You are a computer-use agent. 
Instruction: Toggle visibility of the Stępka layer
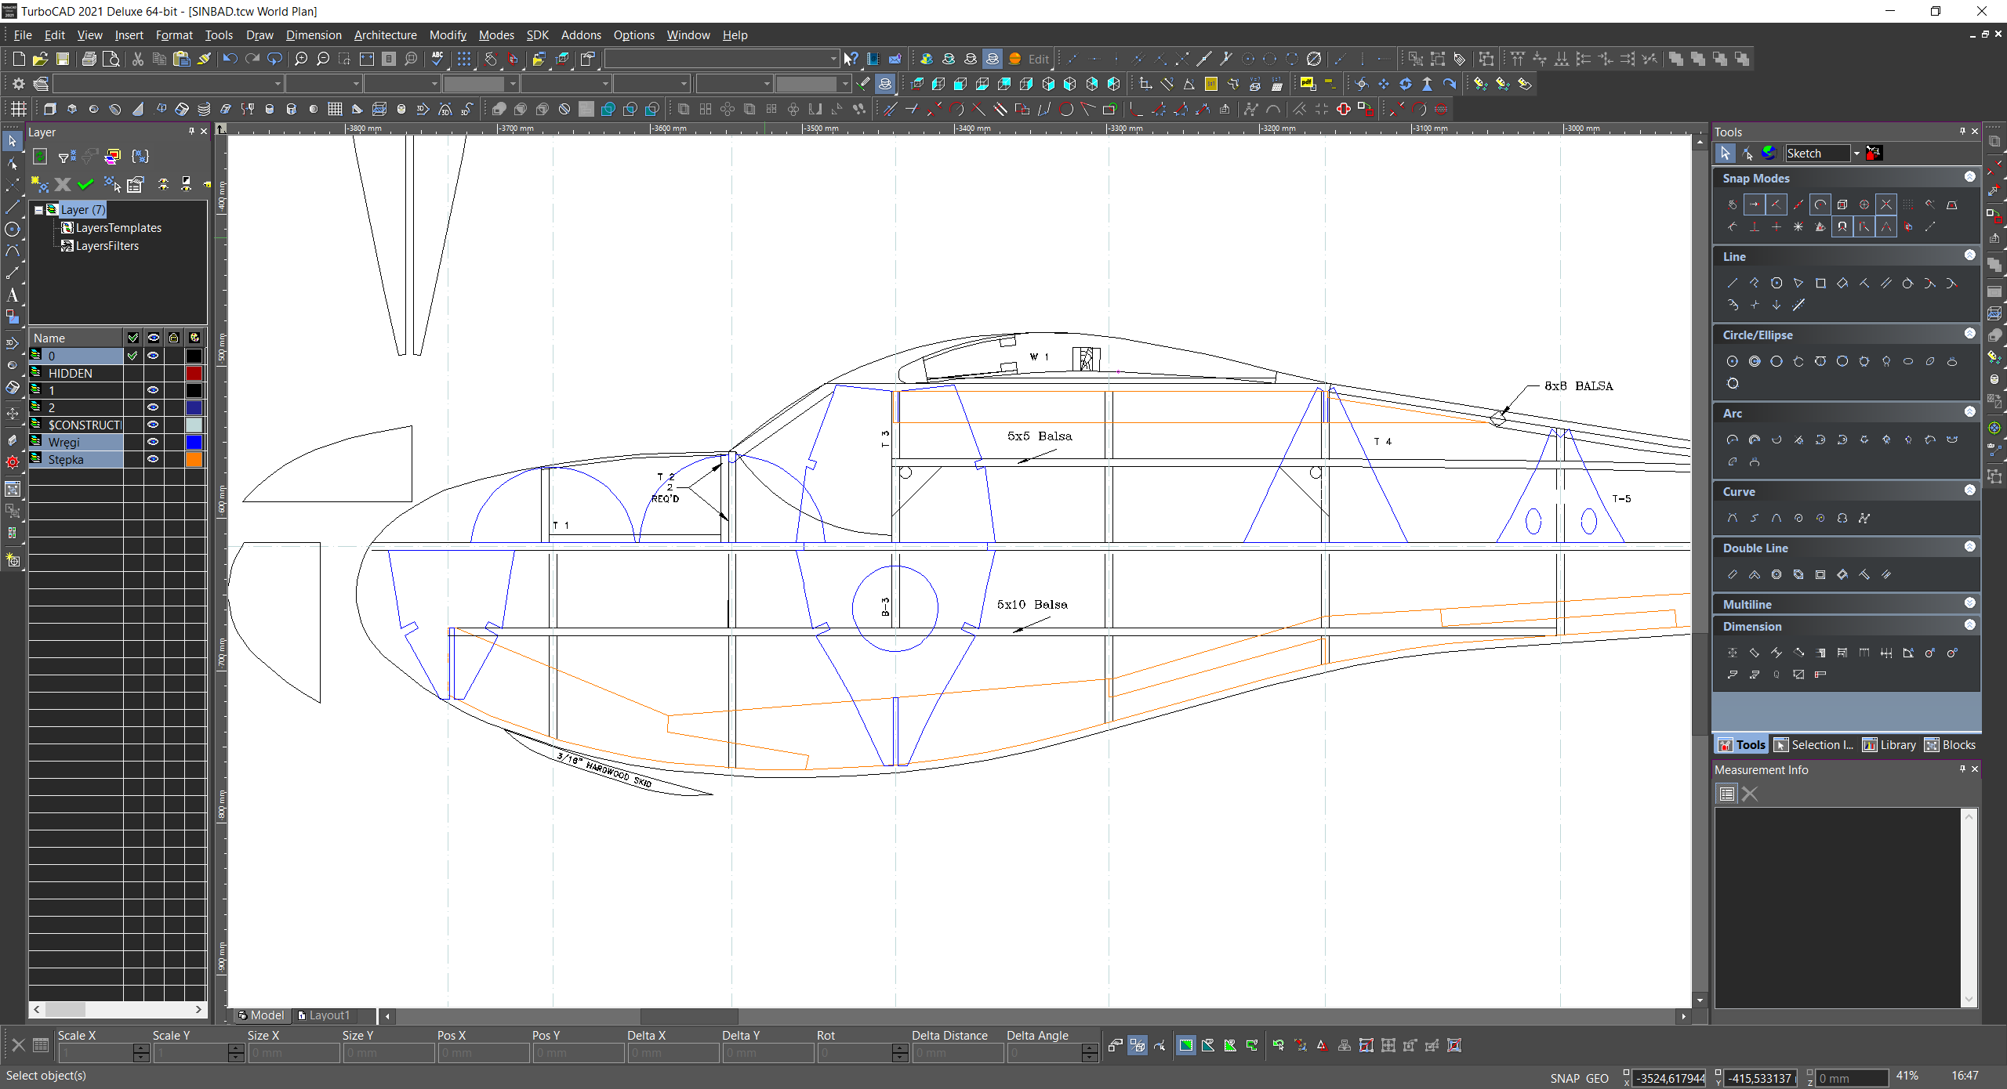tap(153, 460)
